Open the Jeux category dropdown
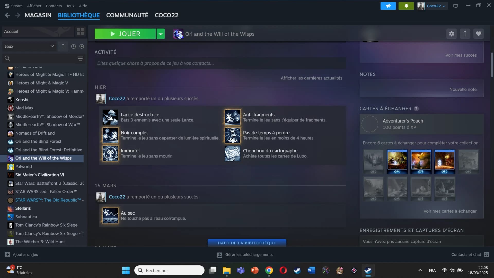 pos(29,46)
